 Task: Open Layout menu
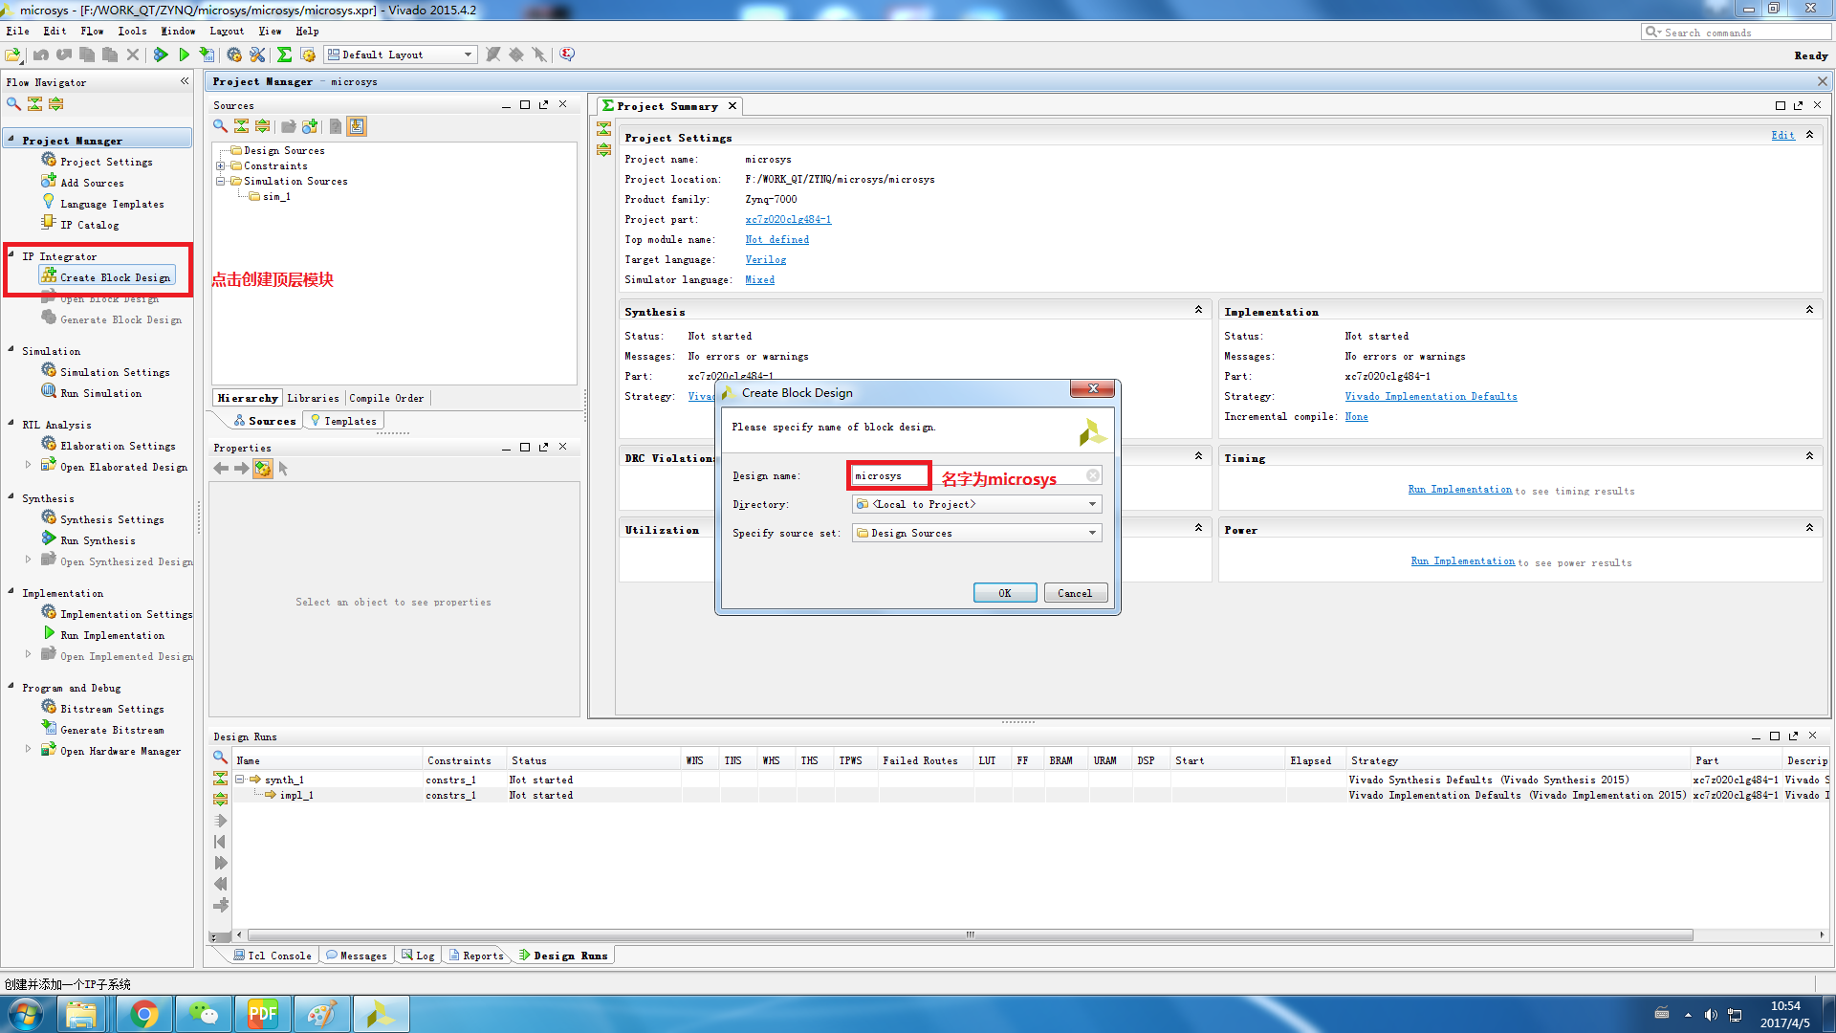[x=227, y=31]
